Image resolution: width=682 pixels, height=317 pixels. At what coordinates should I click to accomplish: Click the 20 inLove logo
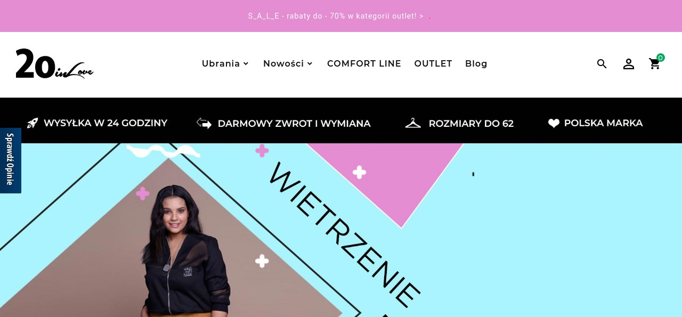(54, 64)
